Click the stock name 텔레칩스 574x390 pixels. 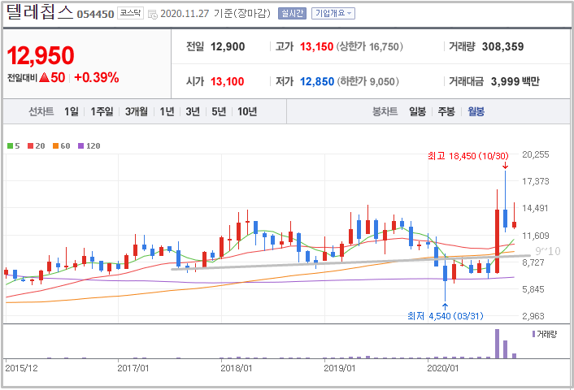point(40,12)
